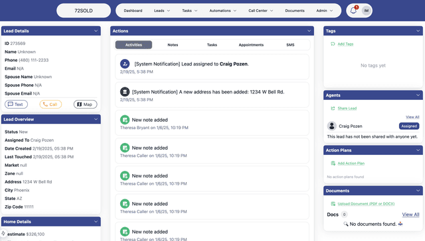The width and height of the screenshot is (425, 241).
Task: Click the Upload Document icon
Action: (333, 204)
